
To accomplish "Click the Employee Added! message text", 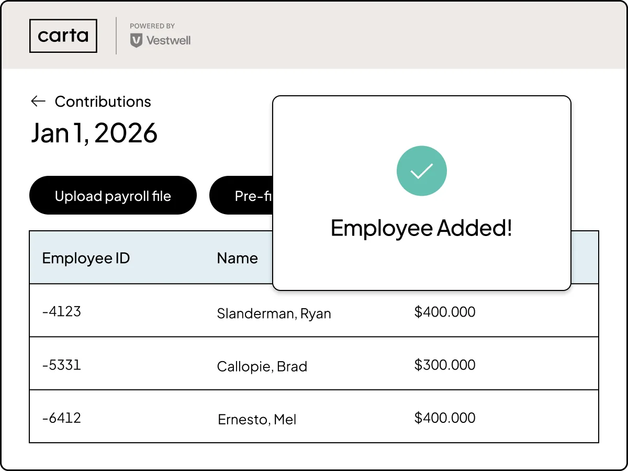I will tap(421, 228).
